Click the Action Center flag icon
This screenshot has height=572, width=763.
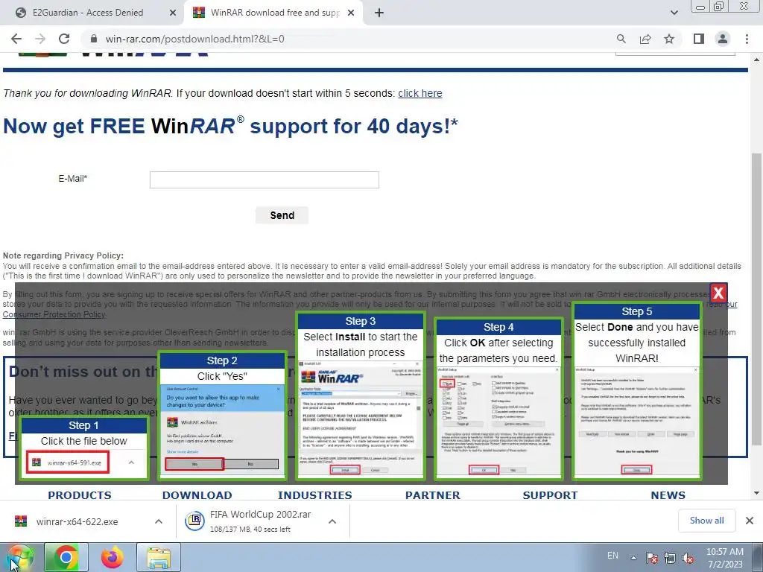[652, 558]
